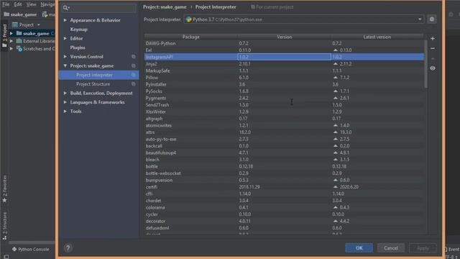This screenshot has width=460, height=259.
Task: Click the upgrade arrow next to colorama 0.4.3
Action: (336, 207)
